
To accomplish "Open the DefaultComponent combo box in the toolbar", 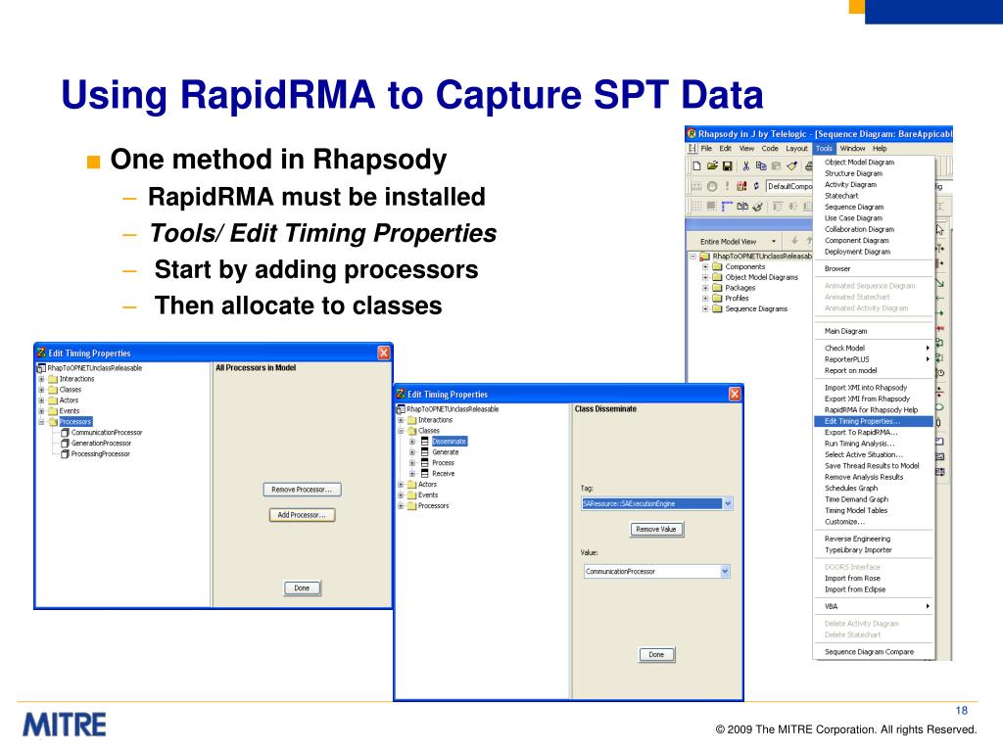I will [x=789, y=186].
